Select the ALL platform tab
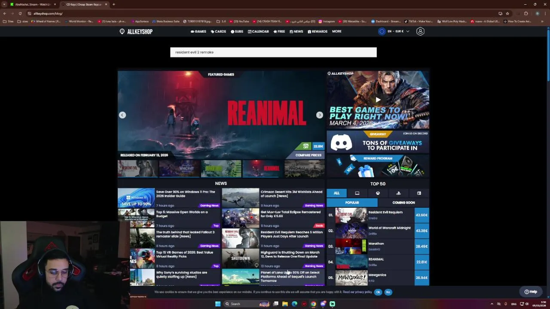The image size is (550, 309). pos(336,193)
